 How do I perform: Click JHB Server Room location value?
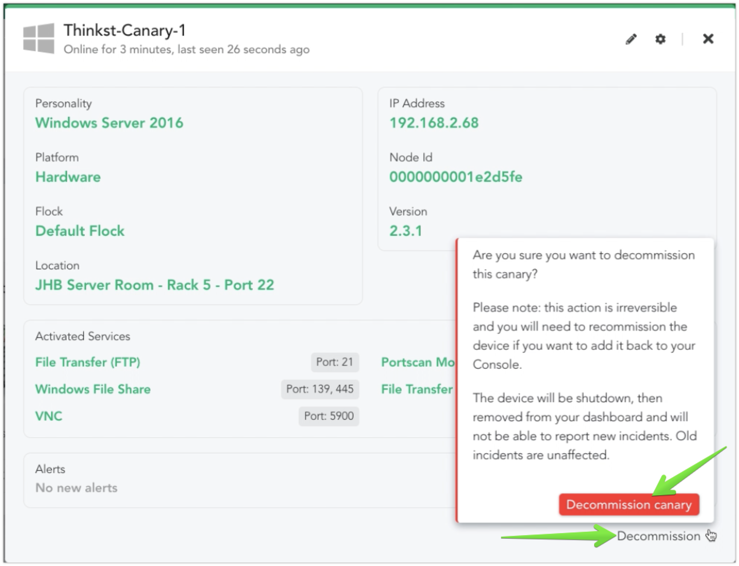click(x=155, y=285)
